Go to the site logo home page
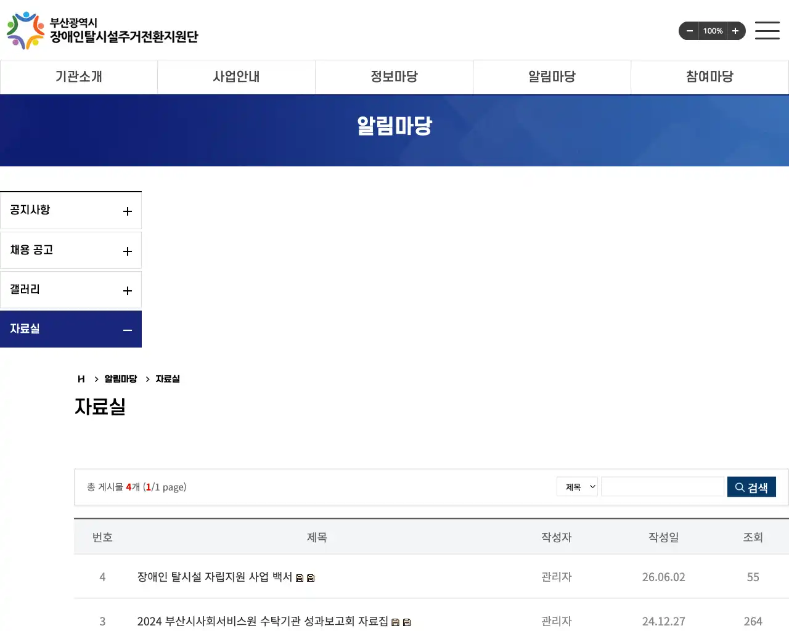This screenshot has height=631, width=789. [102, 30]
